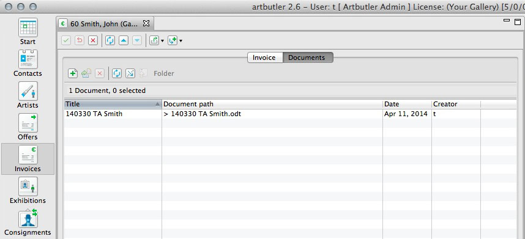Click the green checkmark save icon

[x=66, y=41]
